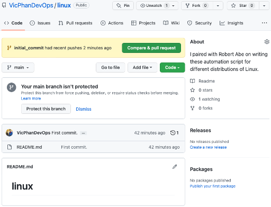Expand the Unwatch notifications dropdown arrow
The width and height of the screenshot is (271, 207).
tap(173, 6)
